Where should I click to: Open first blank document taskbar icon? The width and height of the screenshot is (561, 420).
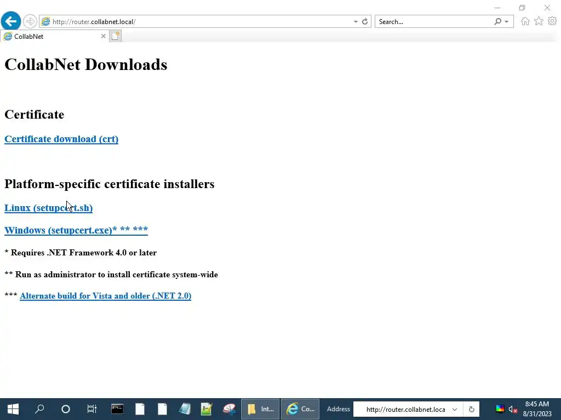(x=140, y=409)
